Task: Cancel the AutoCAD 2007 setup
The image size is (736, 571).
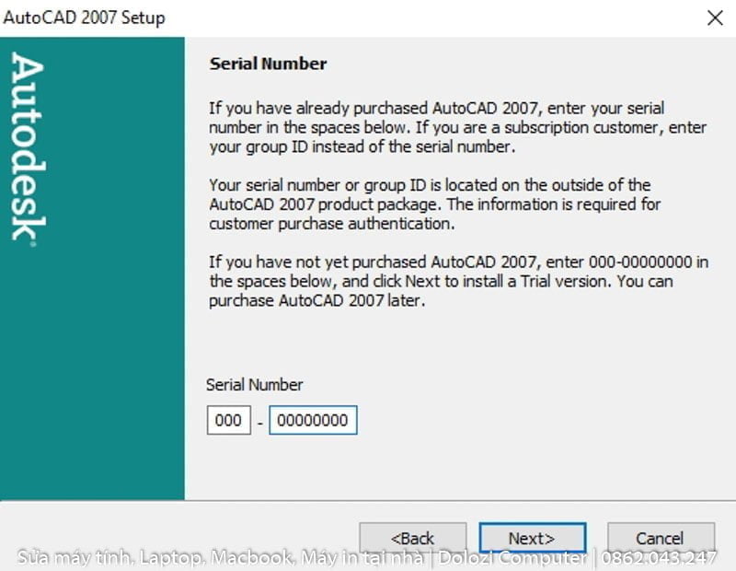Action: tap(660, 538)
